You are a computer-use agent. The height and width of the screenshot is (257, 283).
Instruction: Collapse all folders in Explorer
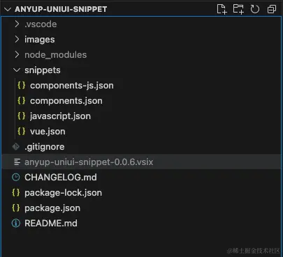272,9
